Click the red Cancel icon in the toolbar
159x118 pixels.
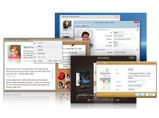[83, 26]
